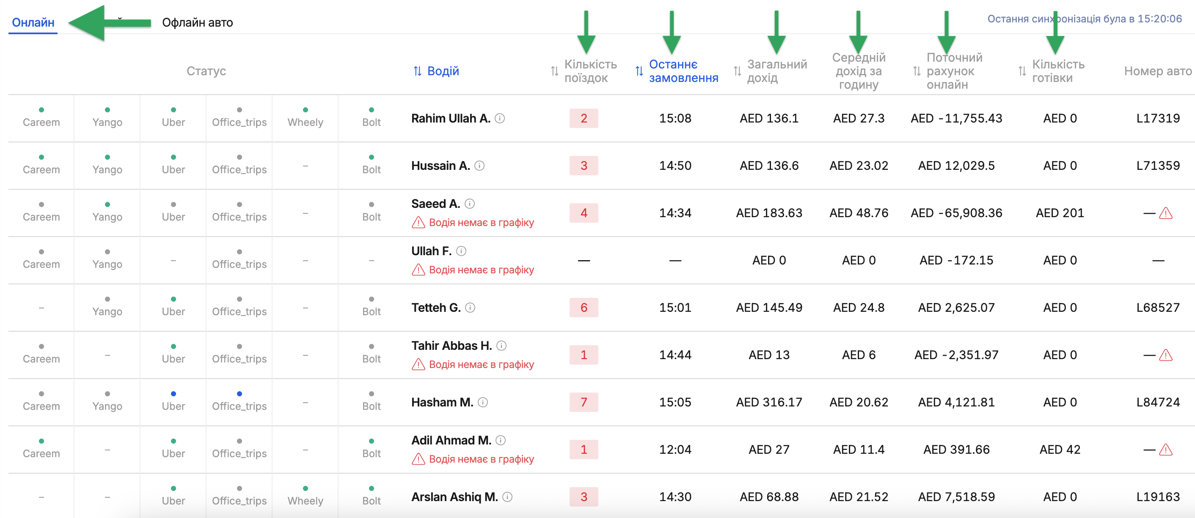Click Водія немає в графіку under Saeed A.

click(481, 223)
